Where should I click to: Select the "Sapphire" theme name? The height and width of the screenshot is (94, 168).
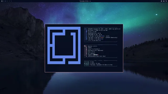pos(90,55)
